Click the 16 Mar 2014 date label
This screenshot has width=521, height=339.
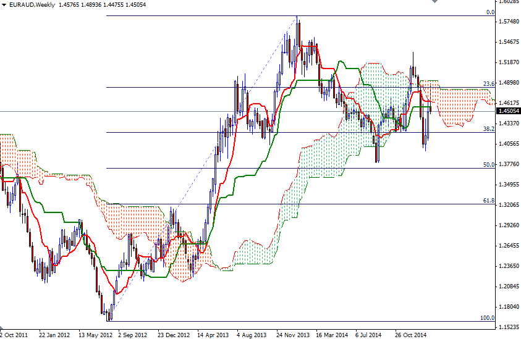pos(332,335)
